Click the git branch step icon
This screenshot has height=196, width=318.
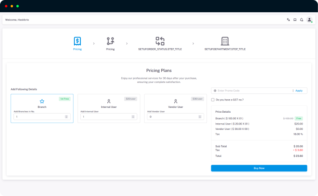point(110,41)
